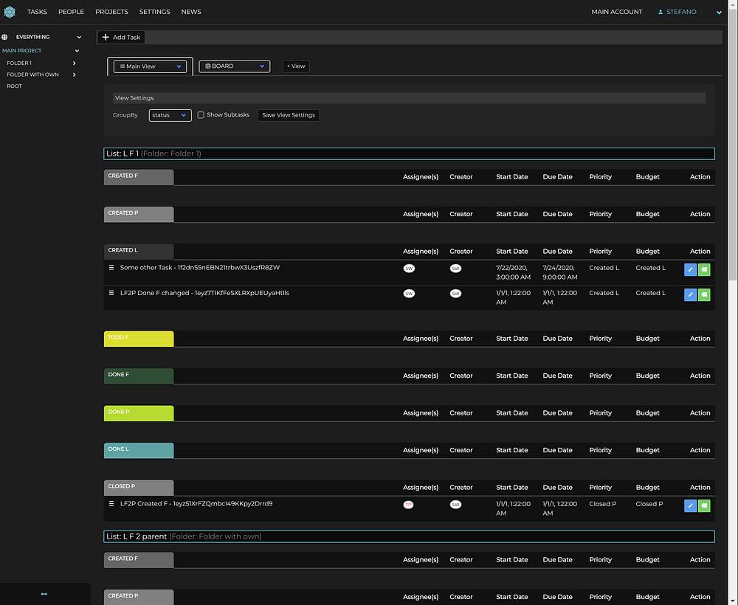This screenshot has height=605, width=738.
Task: Click green tag icon for Some other Task
Action: pyautogui.click(x=704, y=269)
